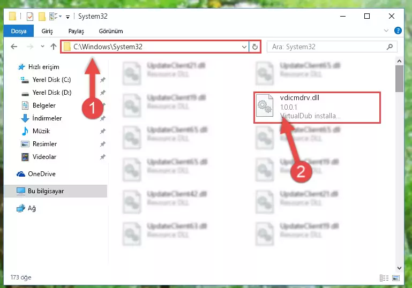The image size is (412, 288).
Task: Open İndirmeler in the sidebar
Action: pos(47,118)
